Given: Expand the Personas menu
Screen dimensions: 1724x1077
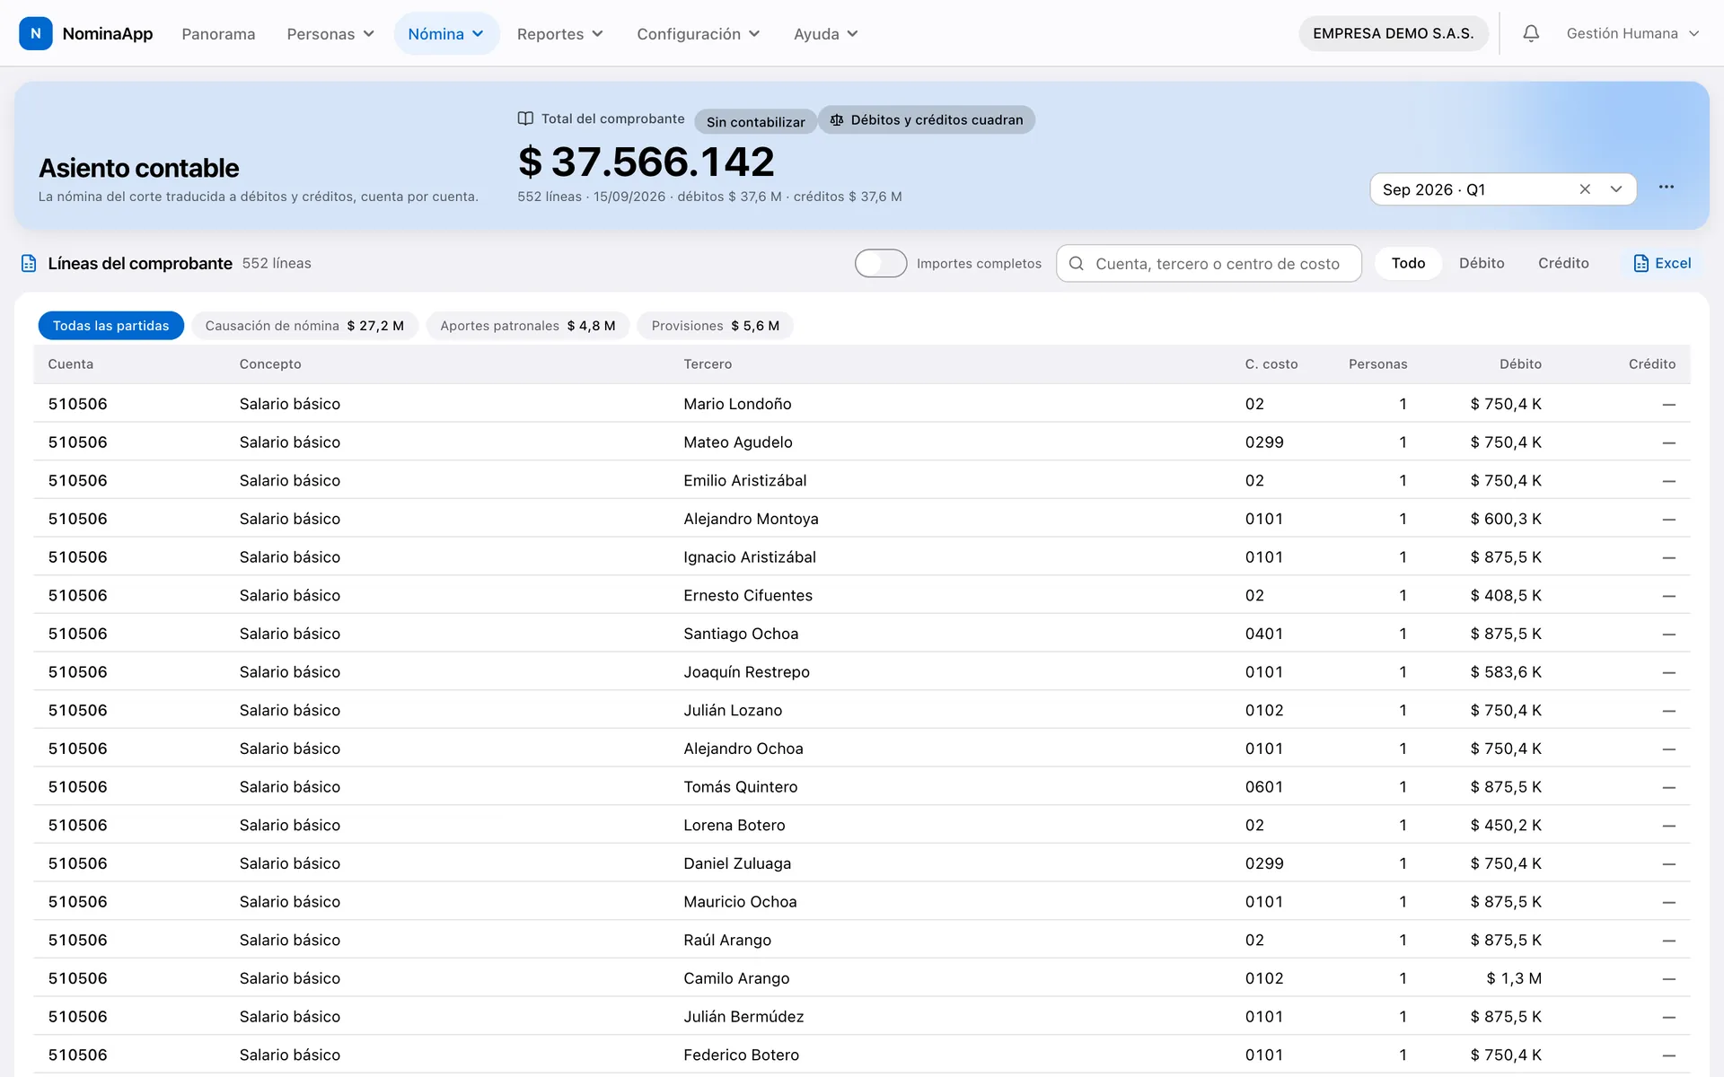Looking at the screenshot, I should click(x=330, y=34).
